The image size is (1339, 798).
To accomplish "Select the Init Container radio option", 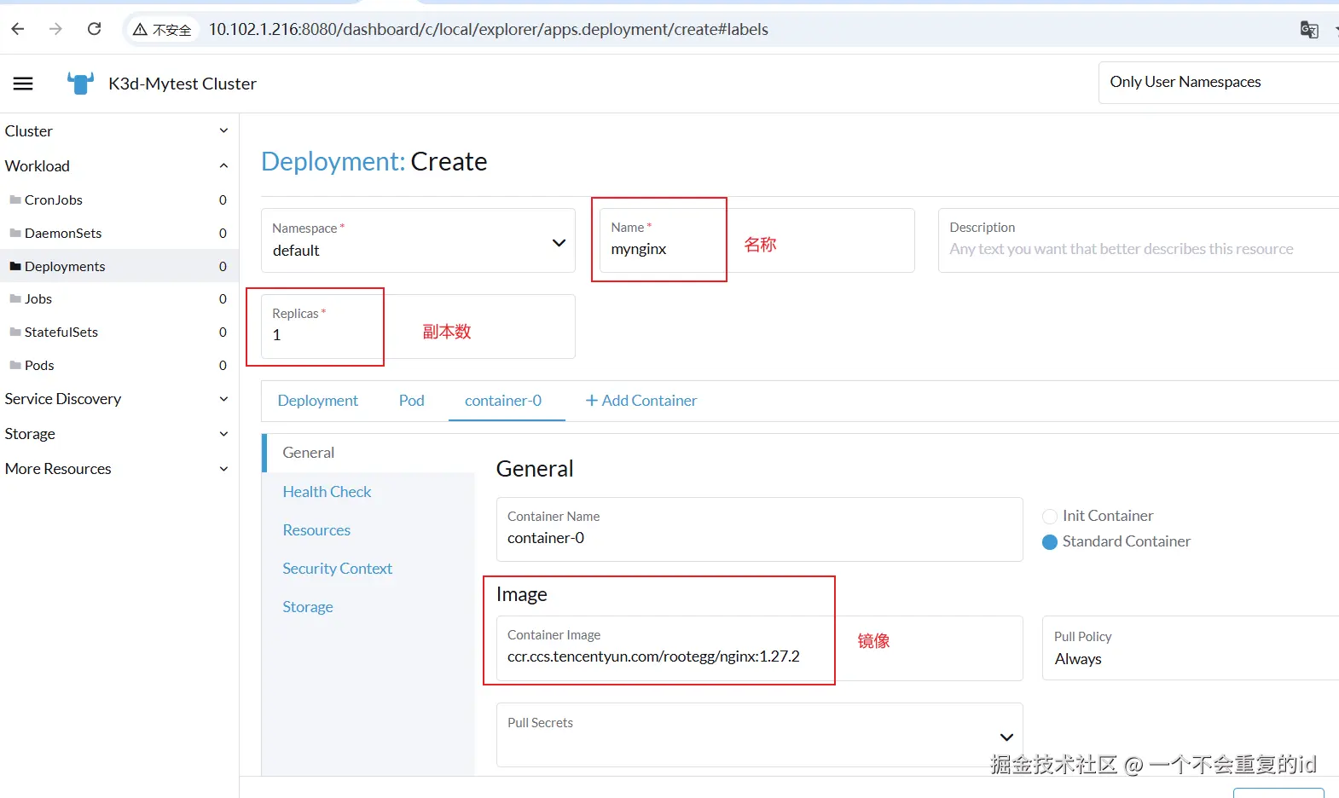I will click(x=1050, y=516).
